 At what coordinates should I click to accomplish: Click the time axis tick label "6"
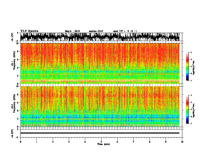click(117, 142)
